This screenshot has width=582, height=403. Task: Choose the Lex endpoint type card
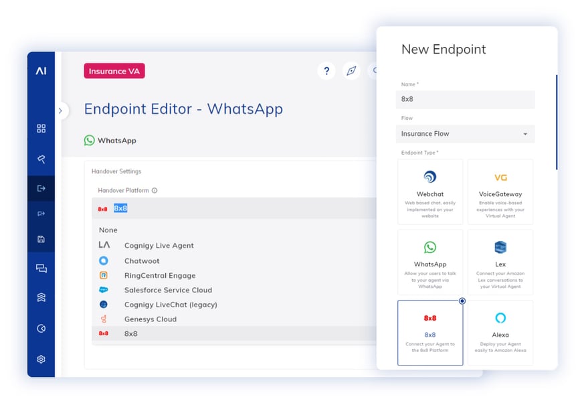coord(500,262)
